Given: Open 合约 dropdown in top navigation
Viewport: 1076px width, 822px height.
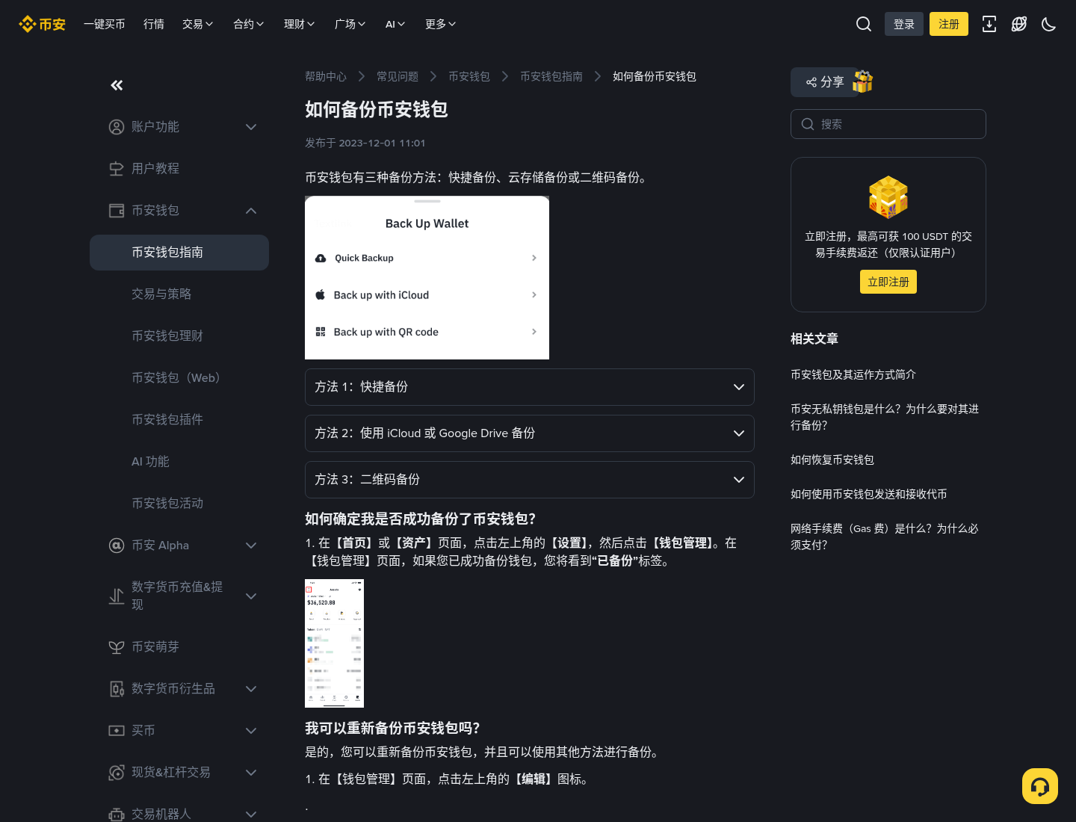Looking at the screenshot, I should pyautogui.click(x=249, y=24).
